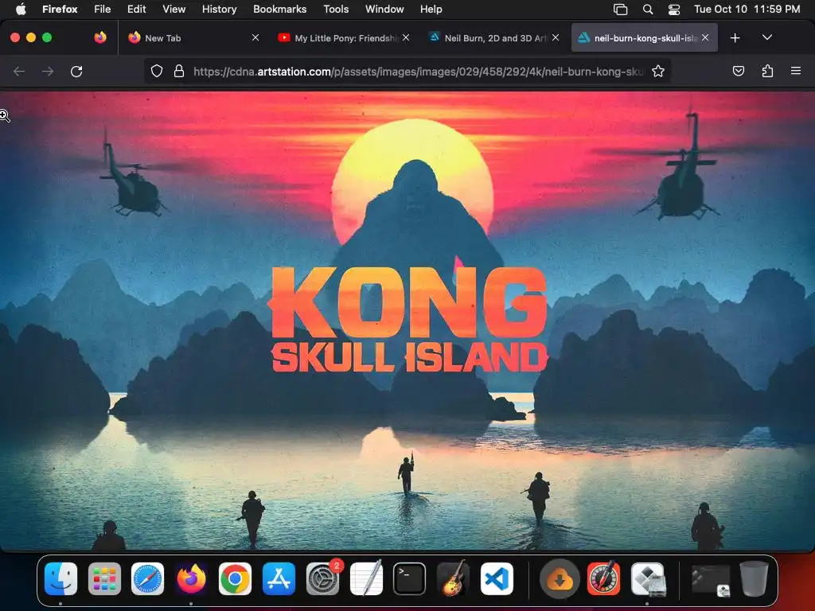Zoom into the Kong Skull Island image
815x611 pixels.
click(407, 321)
